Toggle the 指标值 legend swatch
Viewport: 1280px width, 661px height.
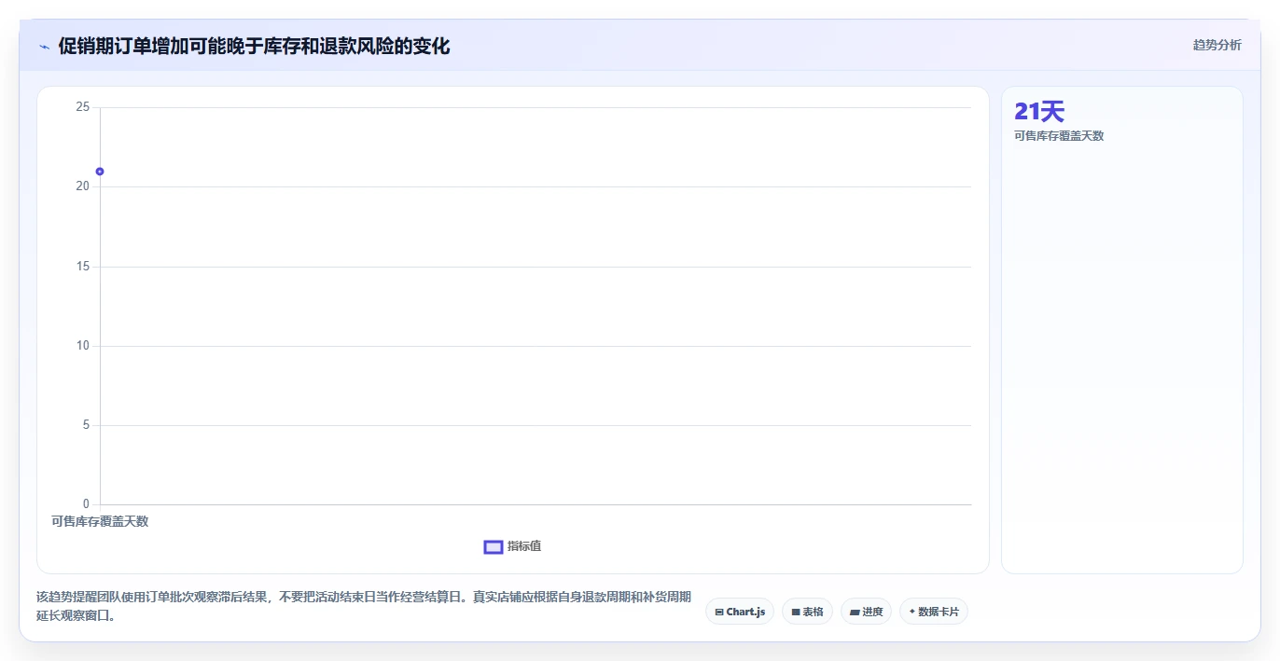[x=494, y=546]
